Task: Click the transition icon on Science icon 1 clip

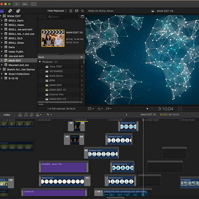Action: click(86, 151)
